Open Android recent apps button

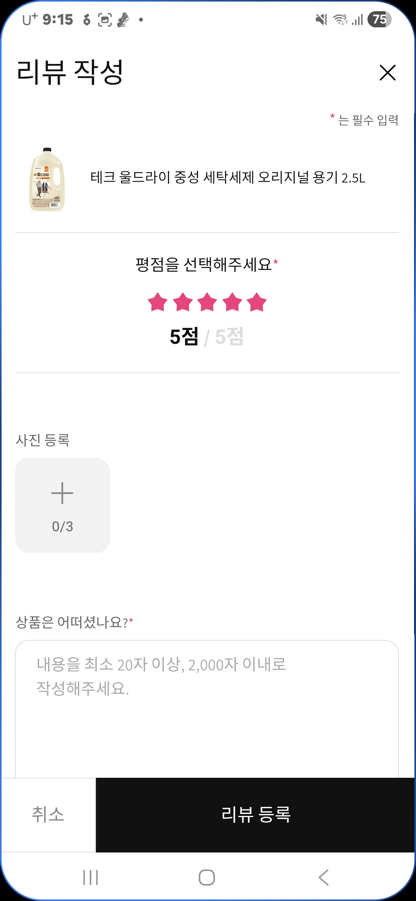click(x=91, y=878)
